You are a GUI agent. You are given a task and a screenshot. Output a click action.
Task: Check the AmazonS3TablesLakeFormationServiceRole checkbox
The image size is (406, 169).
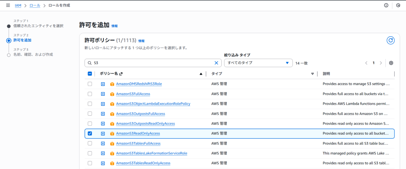click(x=90, y=153)
